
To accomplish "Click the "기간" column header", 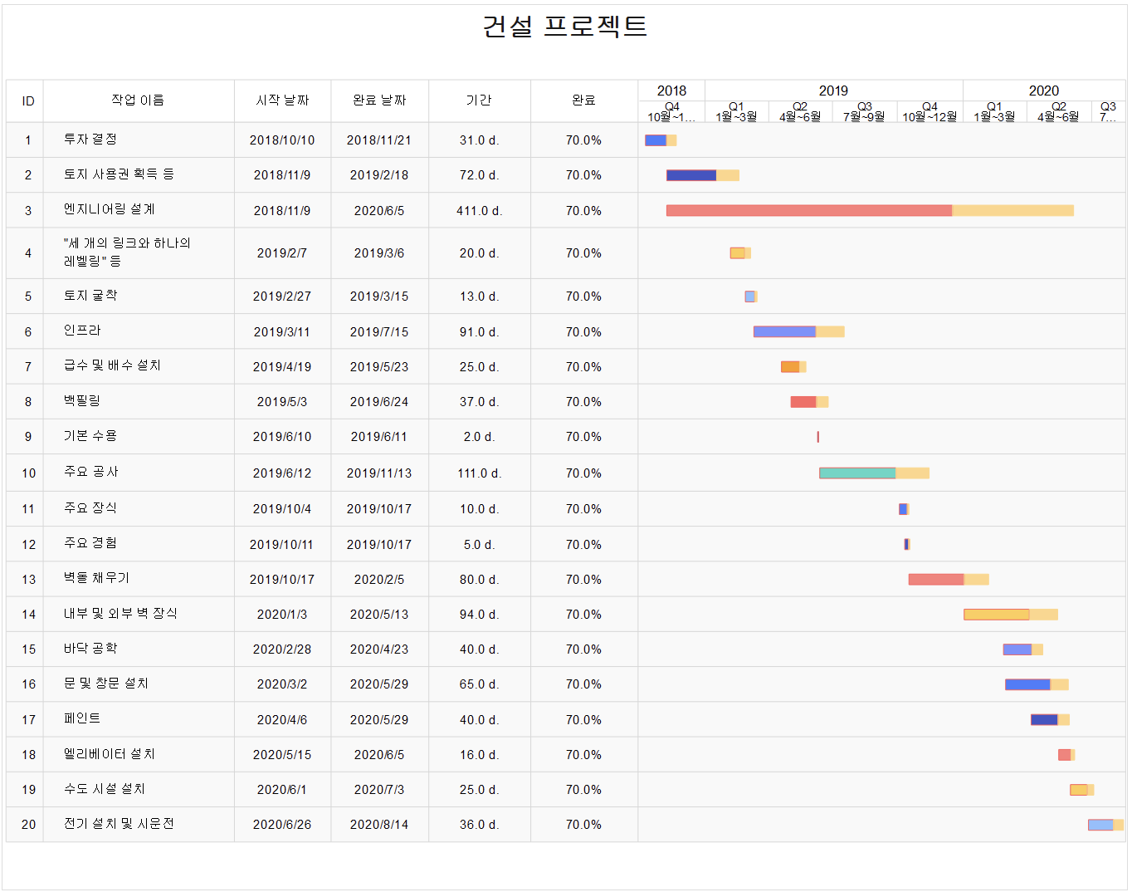I will pyautogui.click(x=478, y=100).
